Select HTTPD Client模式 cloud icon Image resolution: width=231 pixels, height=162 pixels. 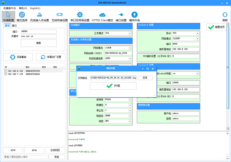pyautogui.click(x=102, y=15)
